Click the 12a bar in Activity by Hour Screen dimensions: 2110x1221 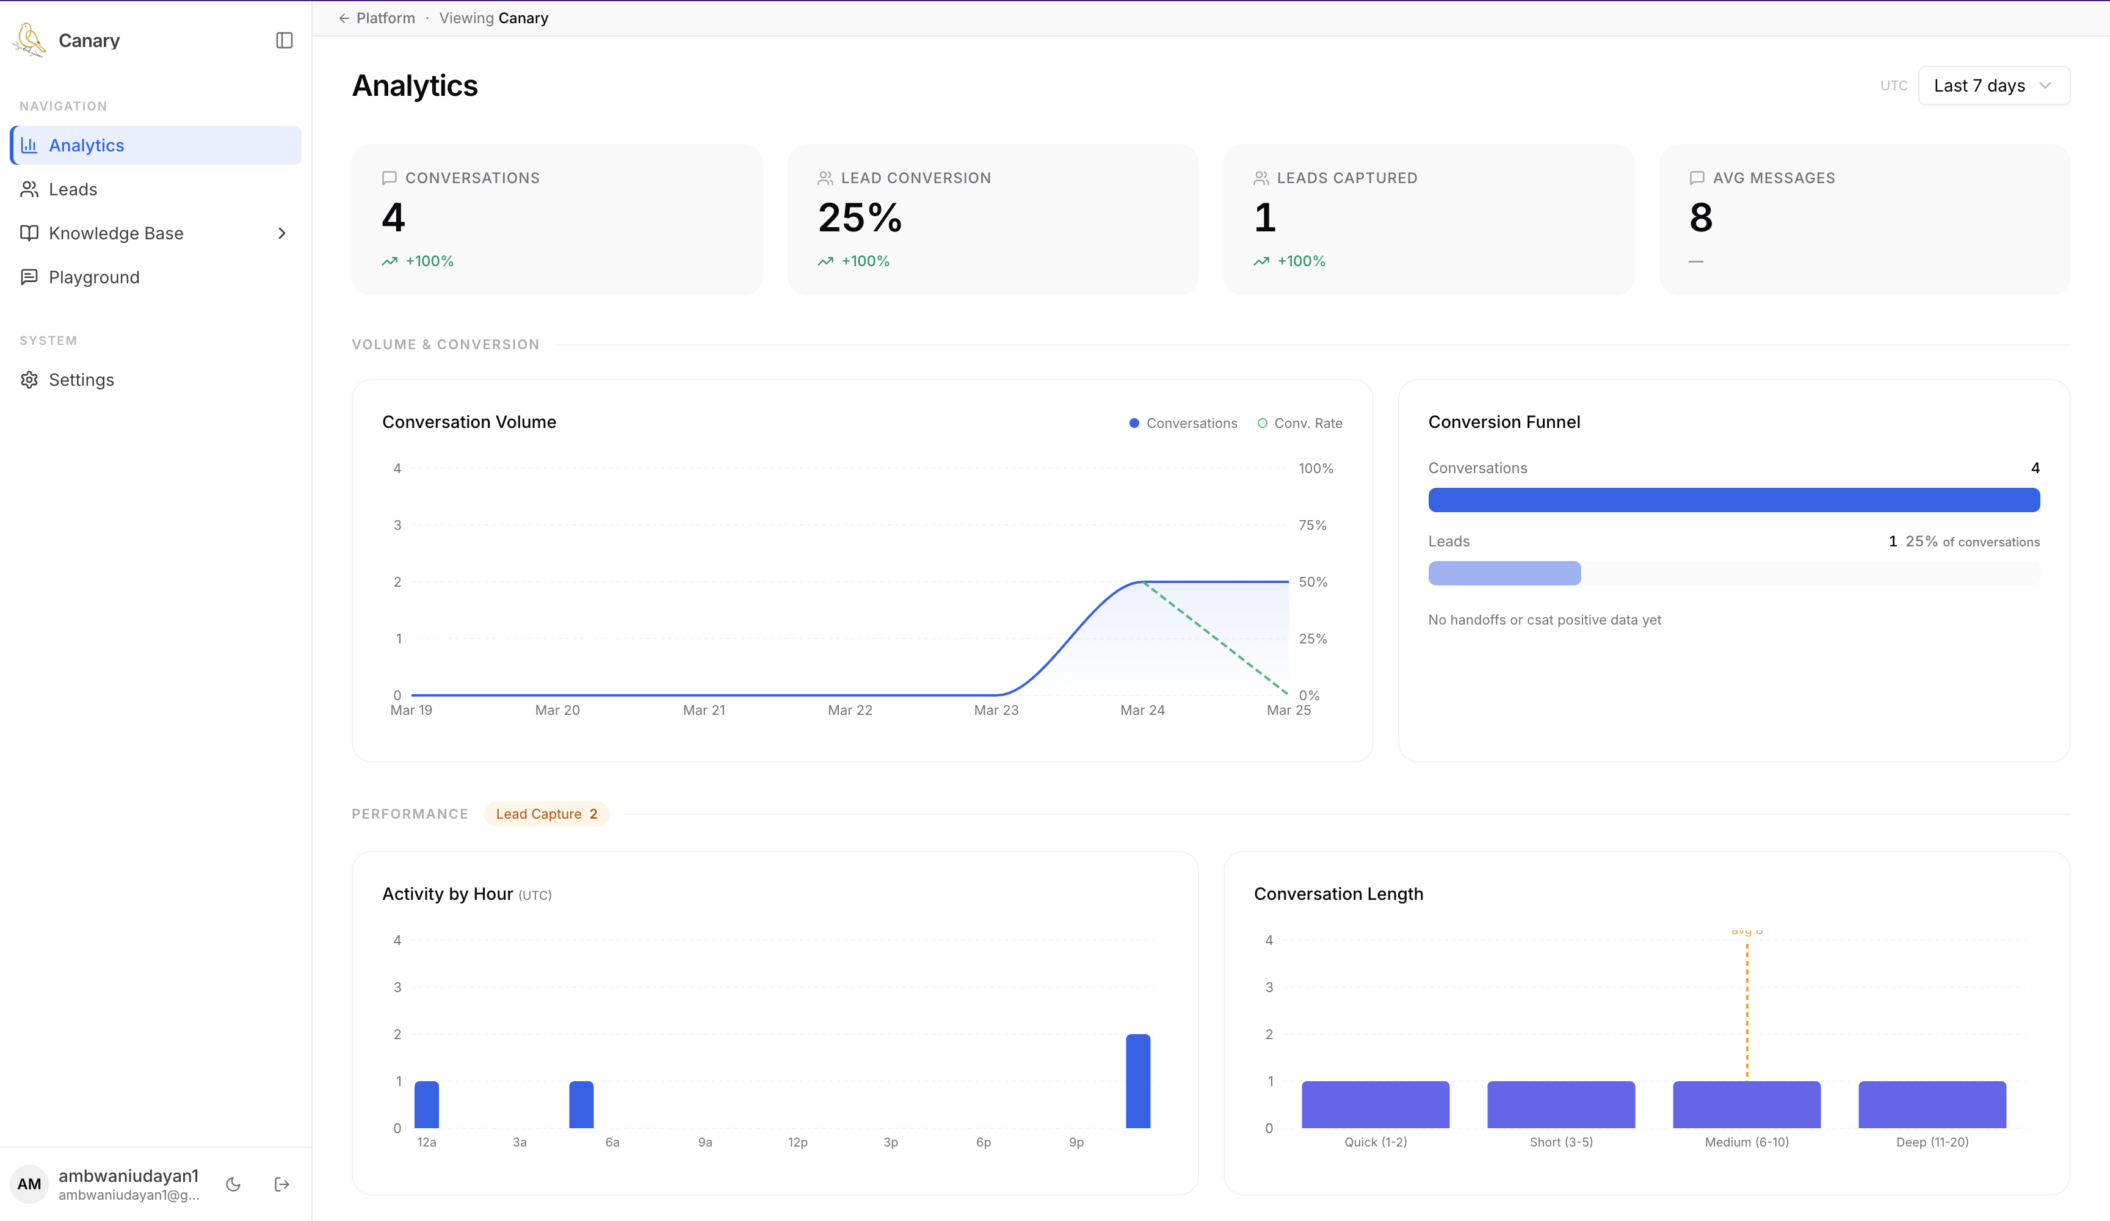[427, 1104]
